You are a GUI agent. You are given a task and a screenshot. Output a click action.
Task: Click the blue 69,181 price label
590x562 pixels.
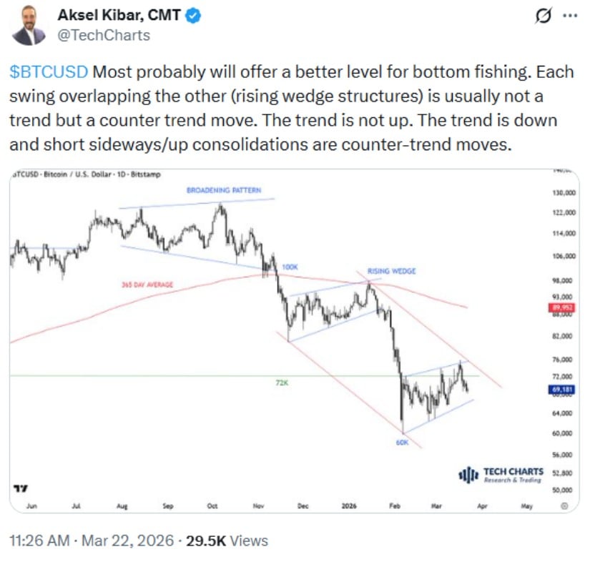tap(563, 390)
